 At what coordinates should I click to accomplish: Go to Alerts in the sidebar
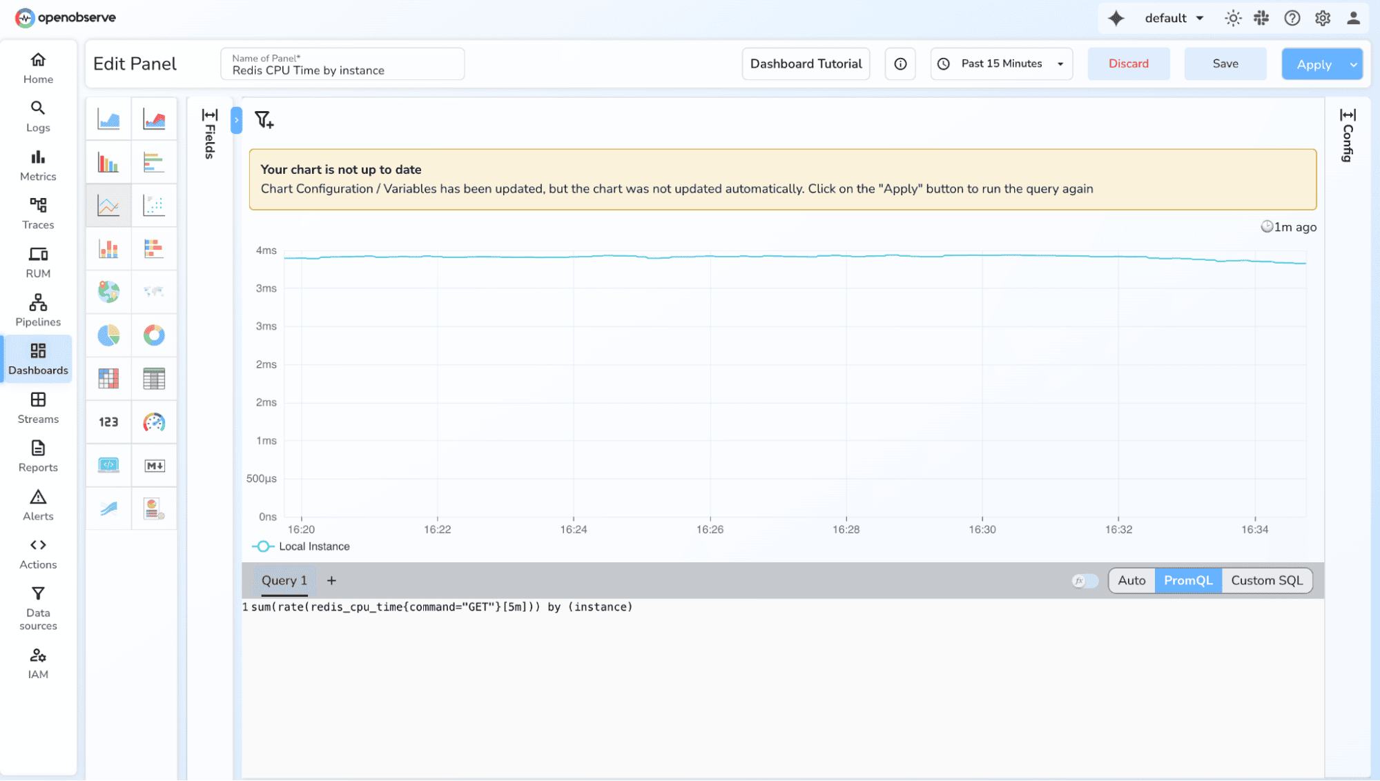38,505
